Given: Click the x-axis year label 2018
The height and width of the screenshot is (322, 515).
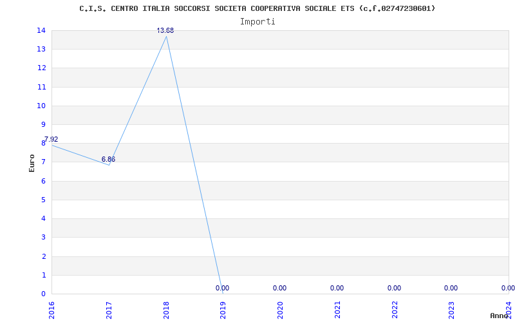Looking at the screenshot, I should (166, 310).
